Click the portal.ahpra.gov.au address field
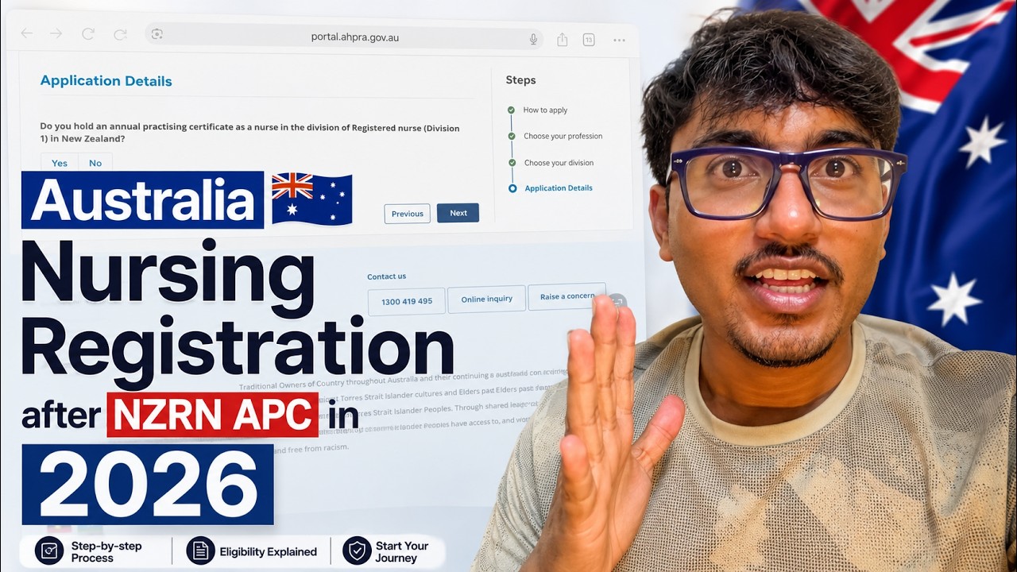 pyautogui.click(x=344, y=36)
